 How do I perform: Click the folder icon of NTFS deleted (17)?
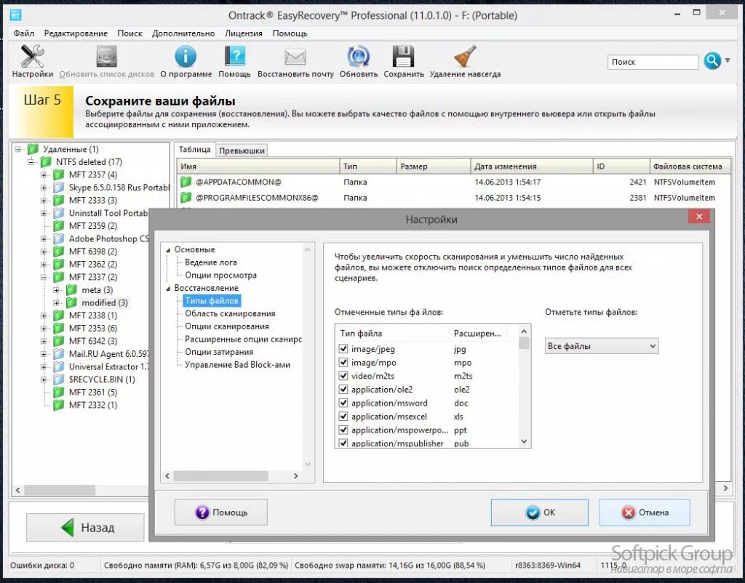pos(46,162)
